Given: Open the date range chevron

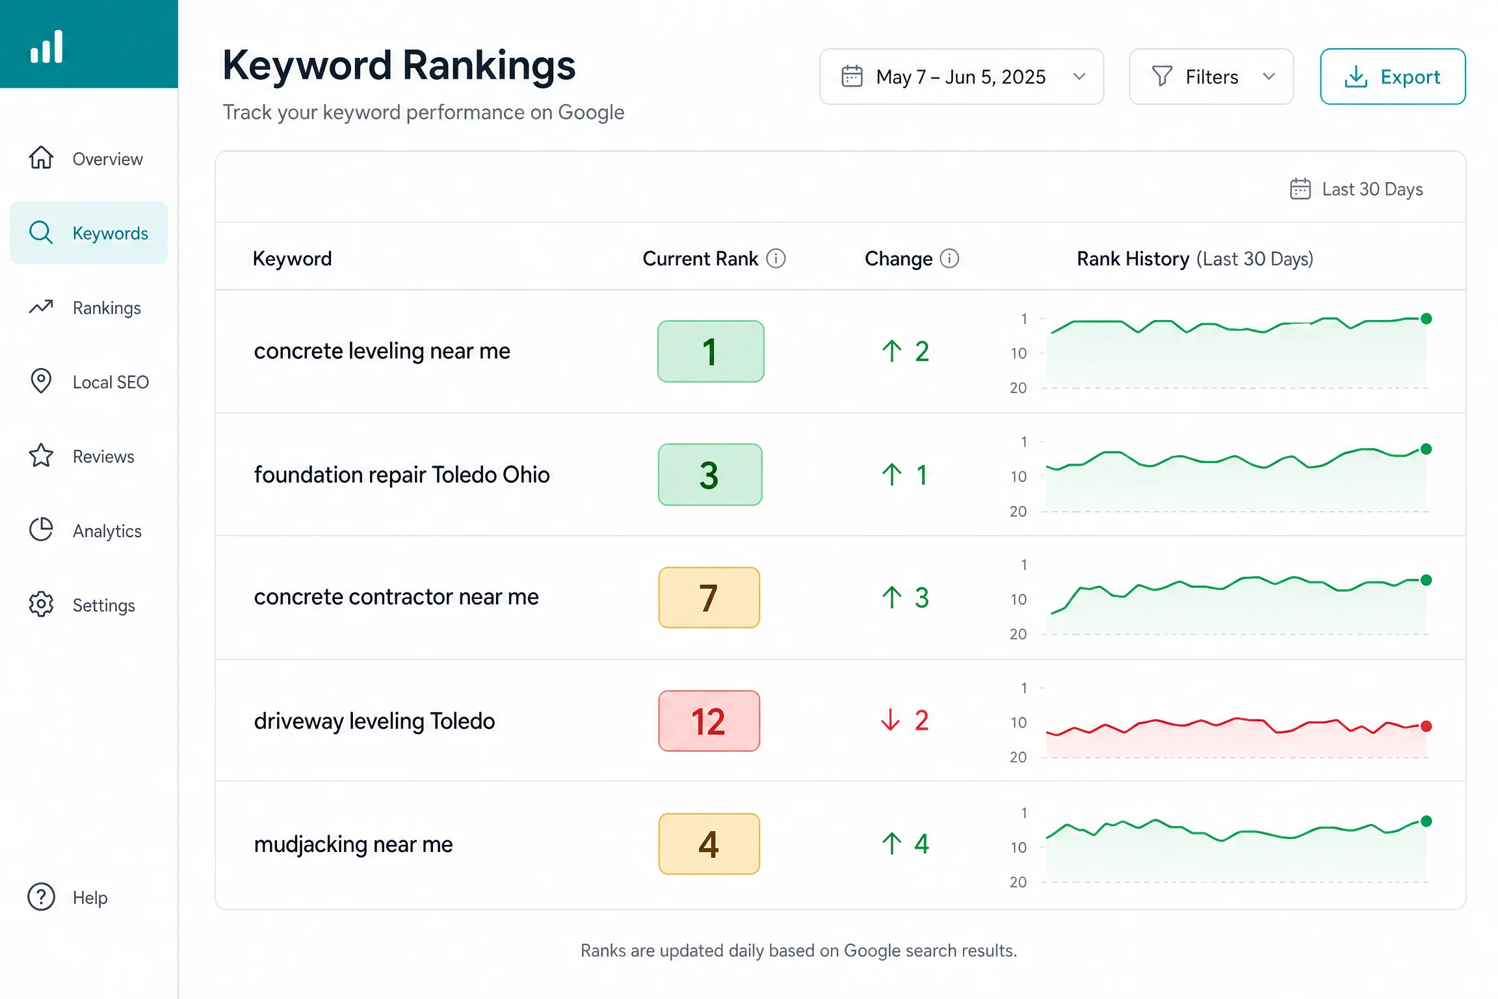Looking at the screenshot, I should tap(1079, 77).
